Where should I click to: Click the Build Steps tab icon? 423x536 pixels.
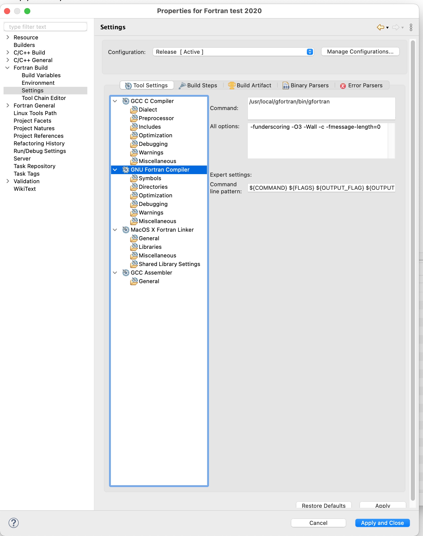click(182, 86)
